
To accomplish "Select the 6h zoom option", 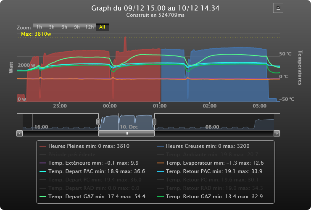I will pos(64,27).
